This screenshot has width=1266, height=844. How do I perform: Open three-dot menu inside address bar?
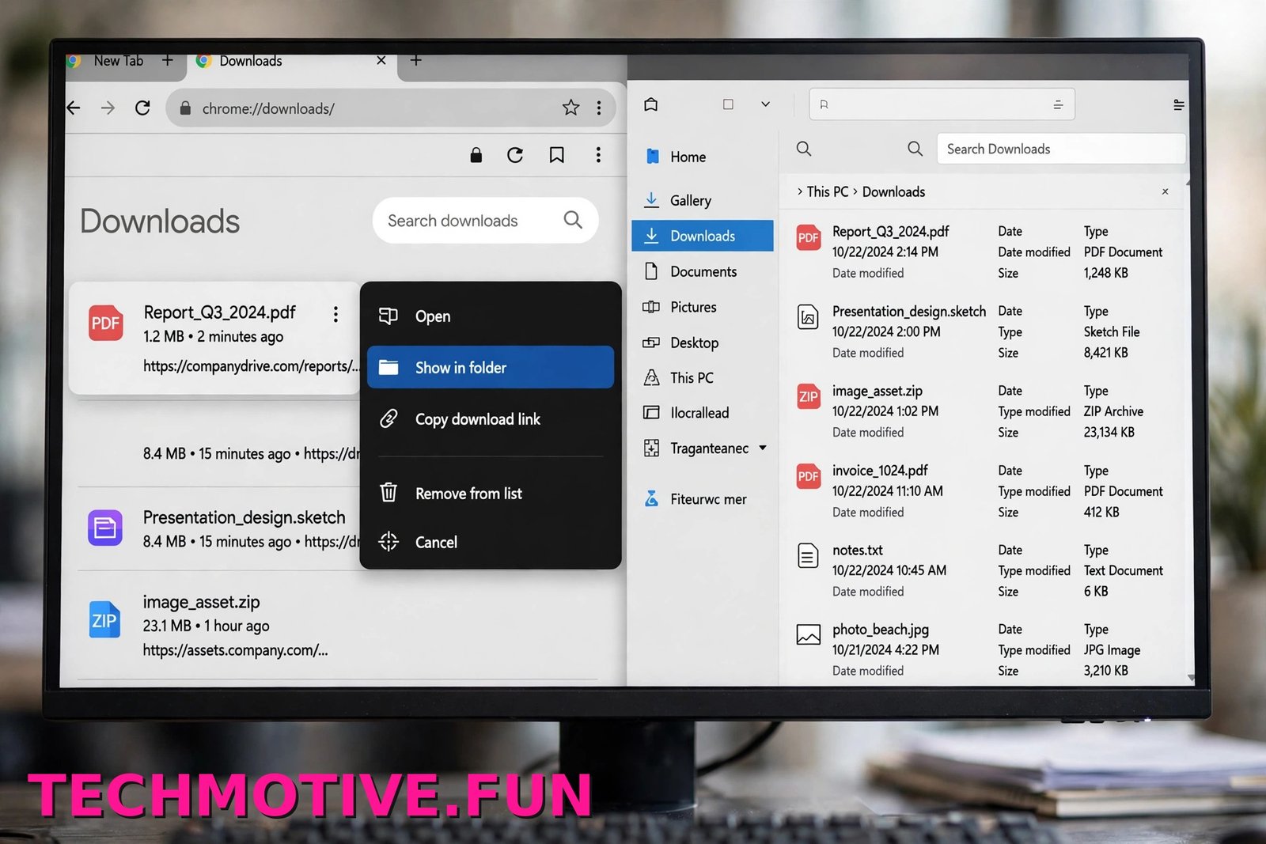(599, 108)
